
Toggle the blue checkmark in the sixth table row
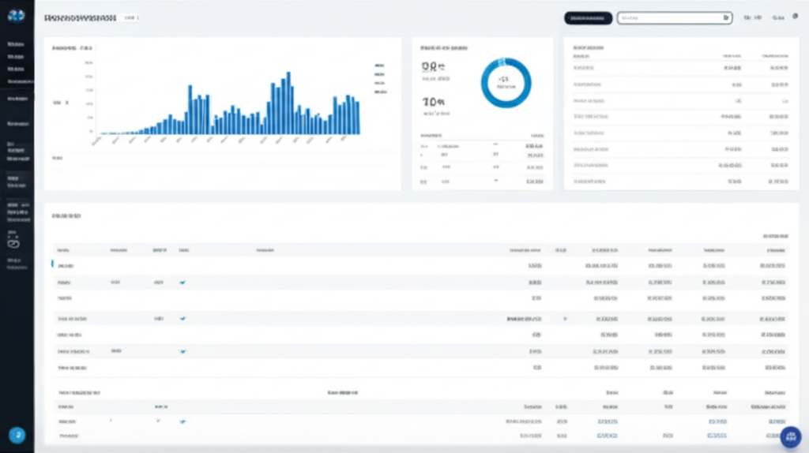(x=182, y=351)
